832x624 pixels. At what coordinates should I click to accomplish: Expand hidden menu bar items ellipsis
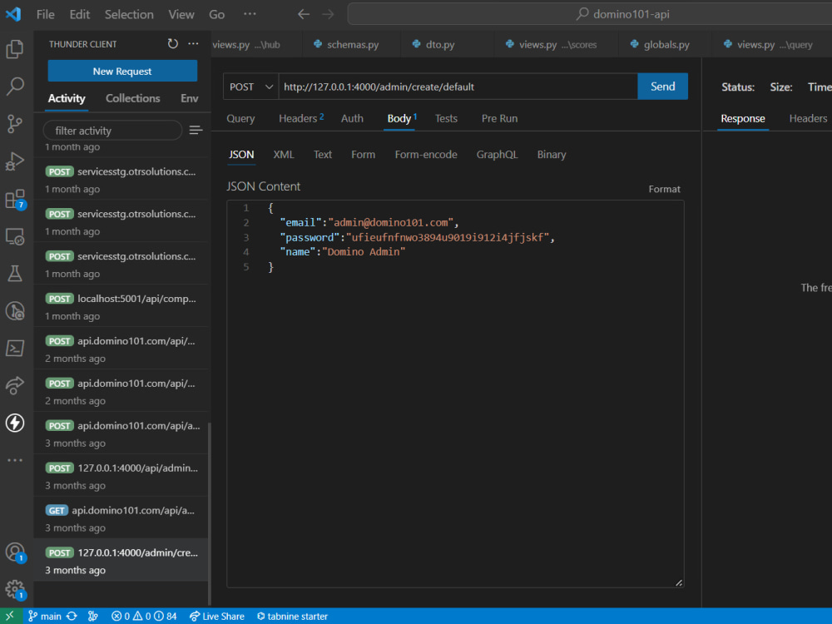coord(250,14)
